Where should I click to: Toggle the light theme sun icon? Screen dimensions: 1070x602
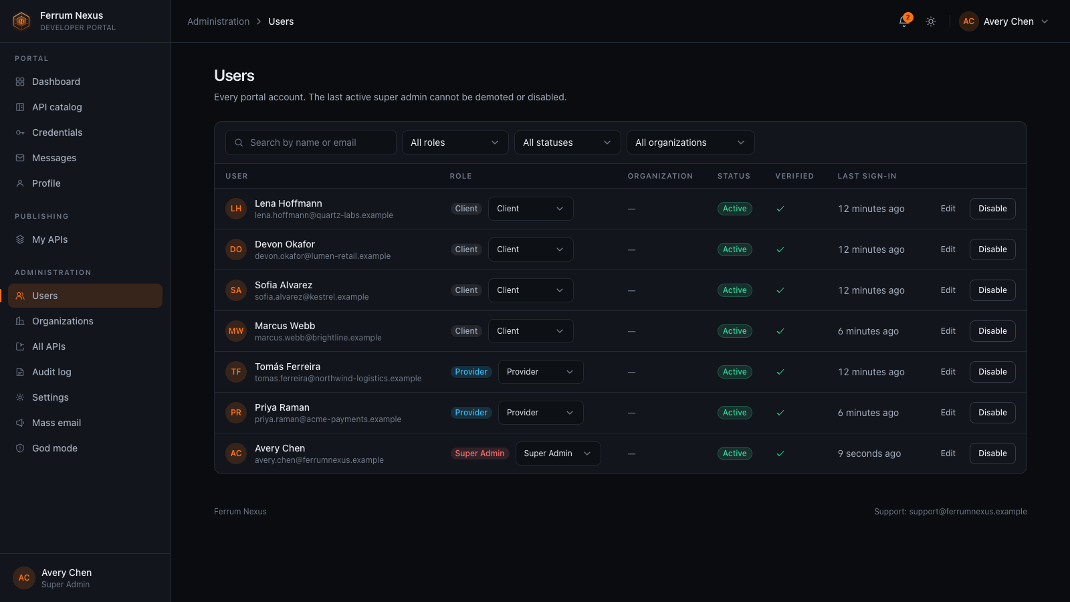[x=931, y=21]
